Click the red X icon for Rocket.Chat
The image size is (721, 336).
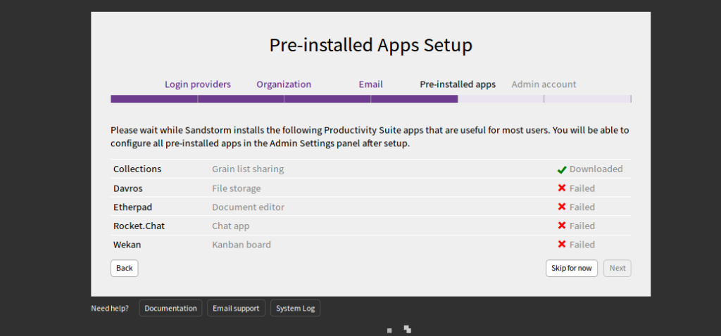tap(561, 226)
